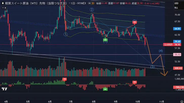This screenshot has height=103, width=184.
Task: Click the 4月 date on time axis
Action: 6,101
